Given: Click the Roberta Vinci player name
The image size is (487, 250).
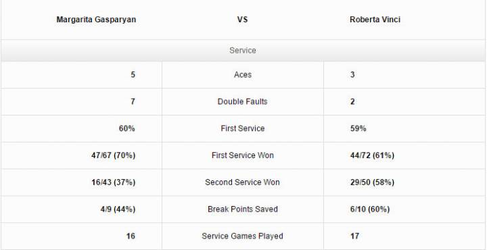Looking at the screenshot, I should click(x=375, y=20).
